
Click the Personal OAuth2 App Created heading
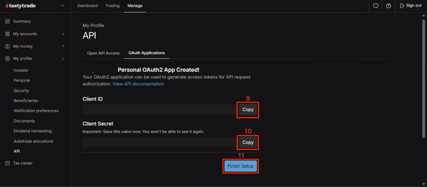[158, 70]
